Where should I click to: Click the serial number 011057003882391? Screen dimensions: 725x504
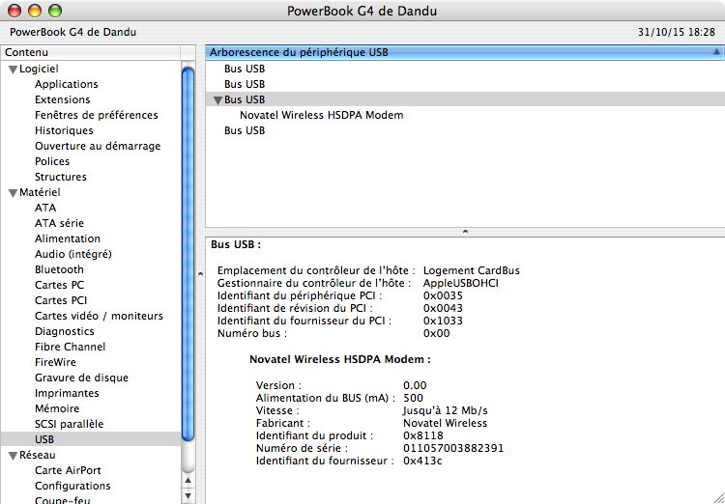tap(453, 448)
